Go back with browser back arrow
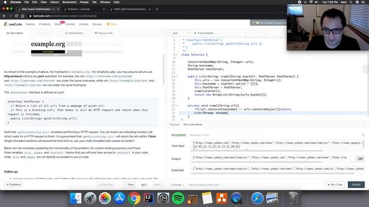The width and height of the screenshot is (369, 207). (x=4, y=16)
